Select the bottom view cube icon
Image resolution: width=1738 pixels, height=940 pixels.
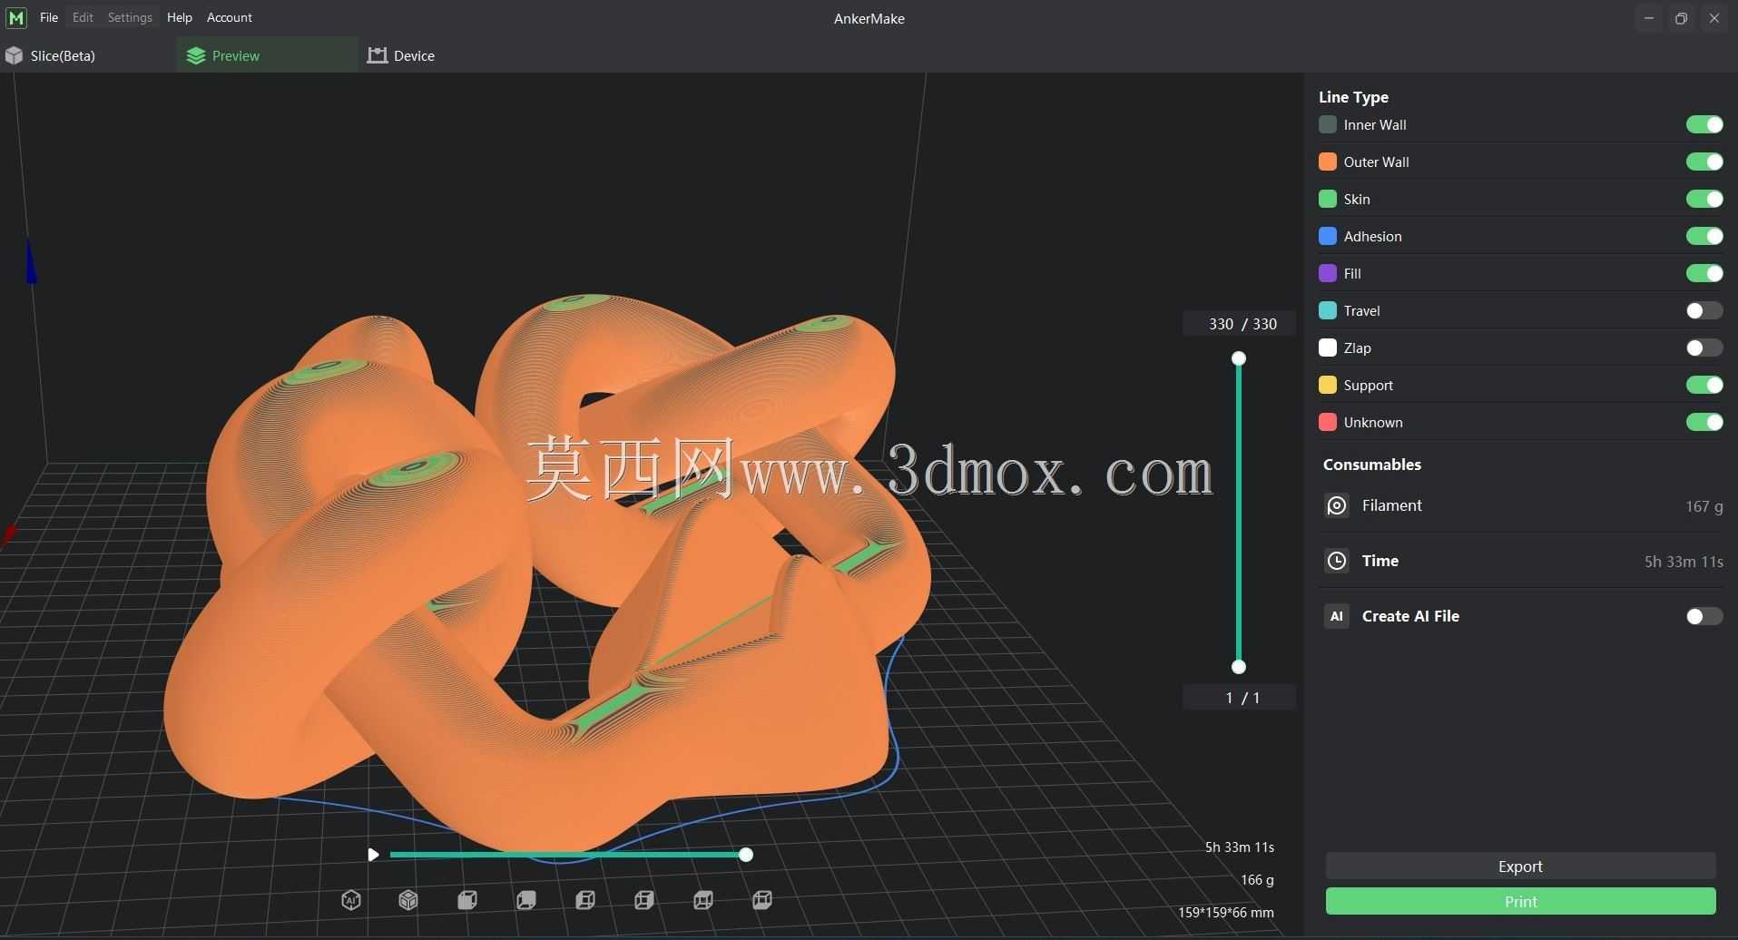[762, 900]
